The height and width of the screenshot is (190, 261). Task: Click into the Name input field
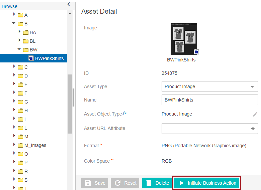click(209, 100)
